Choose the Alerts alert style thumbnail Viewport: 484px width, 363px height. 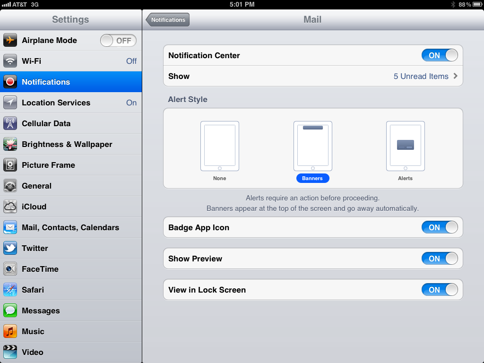(x=405, y=146)
